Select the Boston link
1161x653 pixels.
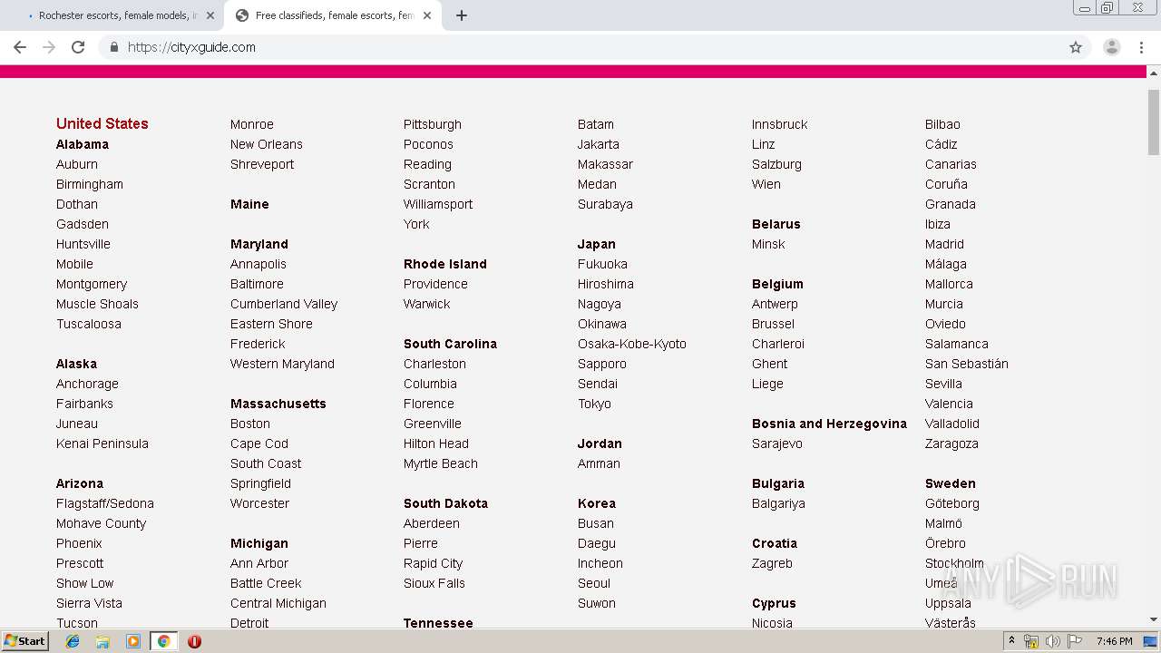point(250,424)
